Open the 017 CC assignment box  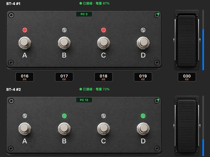click(x=64, y=77)
